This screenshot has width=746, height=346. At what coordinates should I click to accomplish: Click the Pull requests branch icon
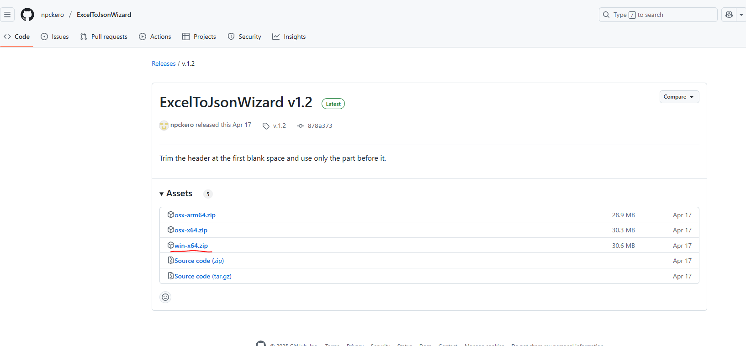pos(84,37)
